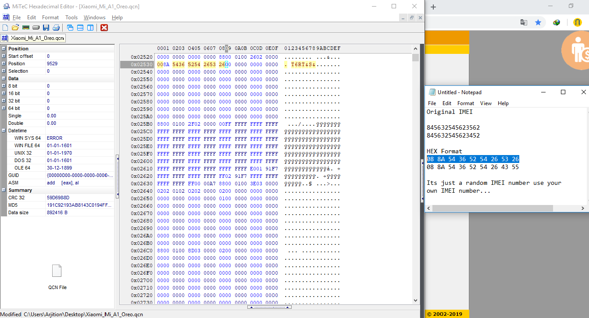Click the hex editor app icon in menu bar
Screen dimensions: 589x318
6,17
